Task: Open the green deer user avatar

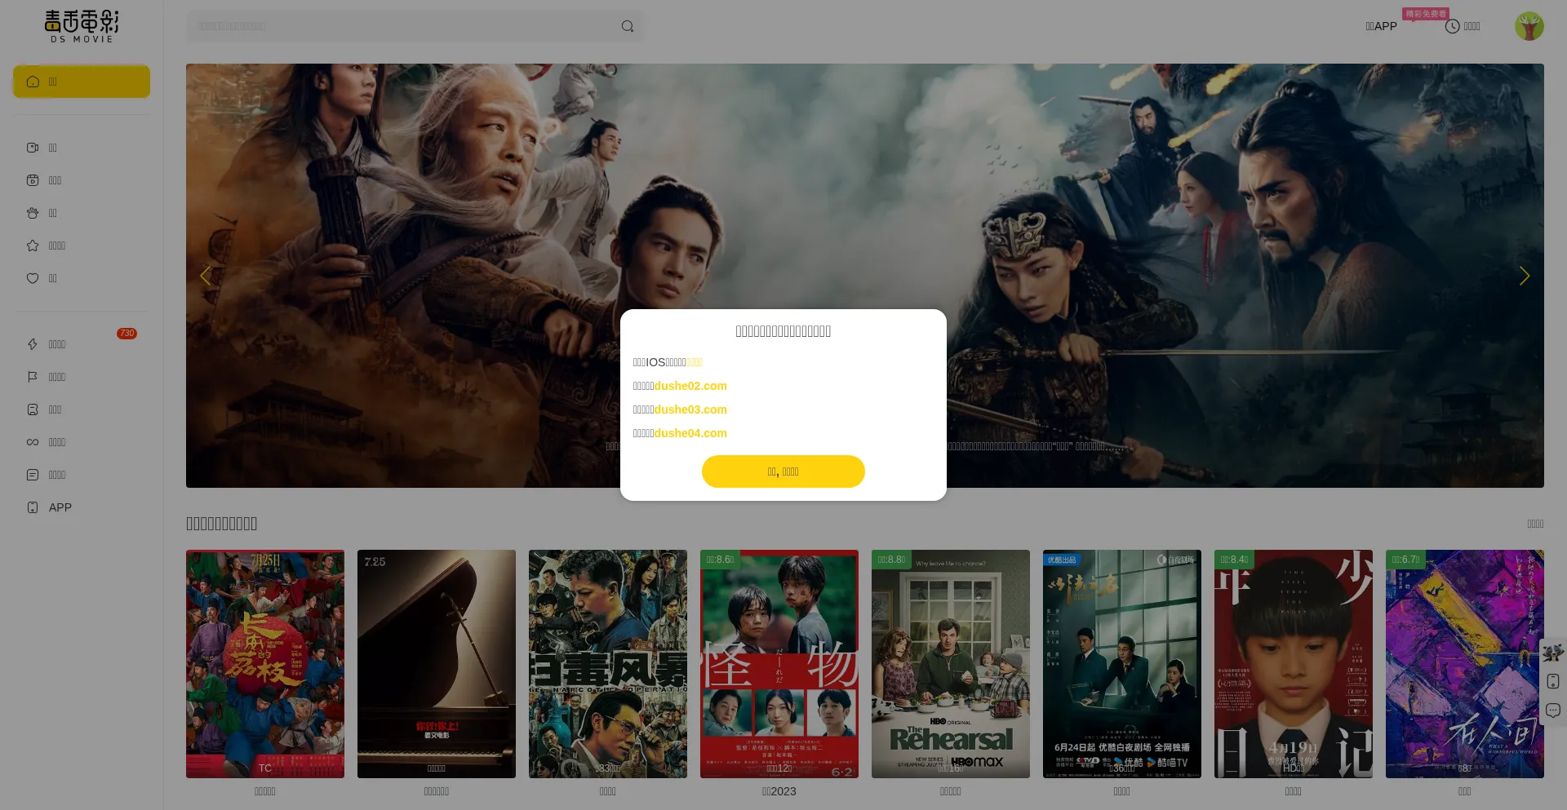Action: pyautogui.click(x=1529, y=26)
